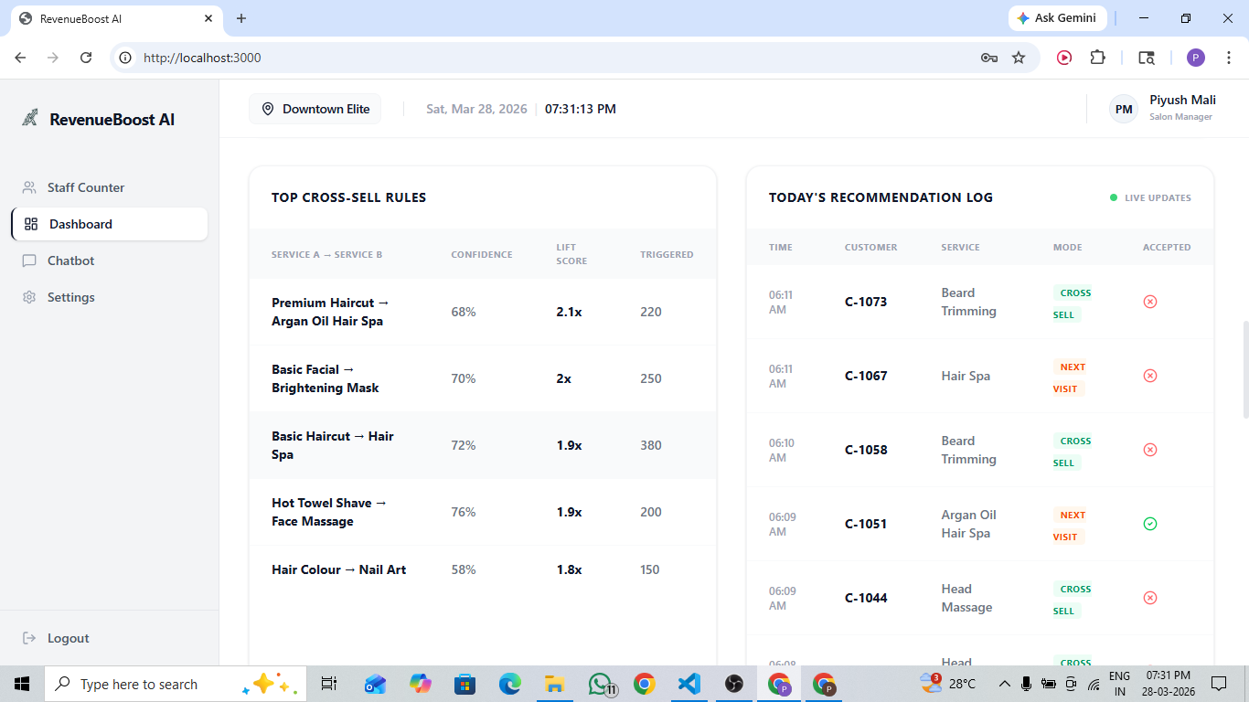Select the Basic Facial → Brightening Mask rule
The width and height of the screenshot is (1249, 702).
point(483,378)
